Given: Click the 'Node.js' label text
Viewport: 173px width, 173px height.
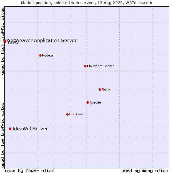Looking at the screenshot, I should pyautogui.click(x=48, y=55).
